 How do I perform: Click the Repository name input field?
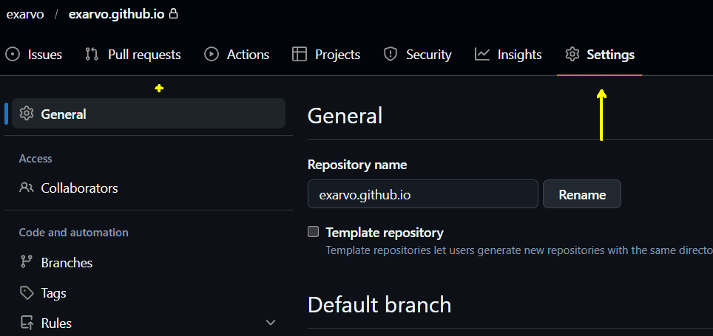coord(423,194)
